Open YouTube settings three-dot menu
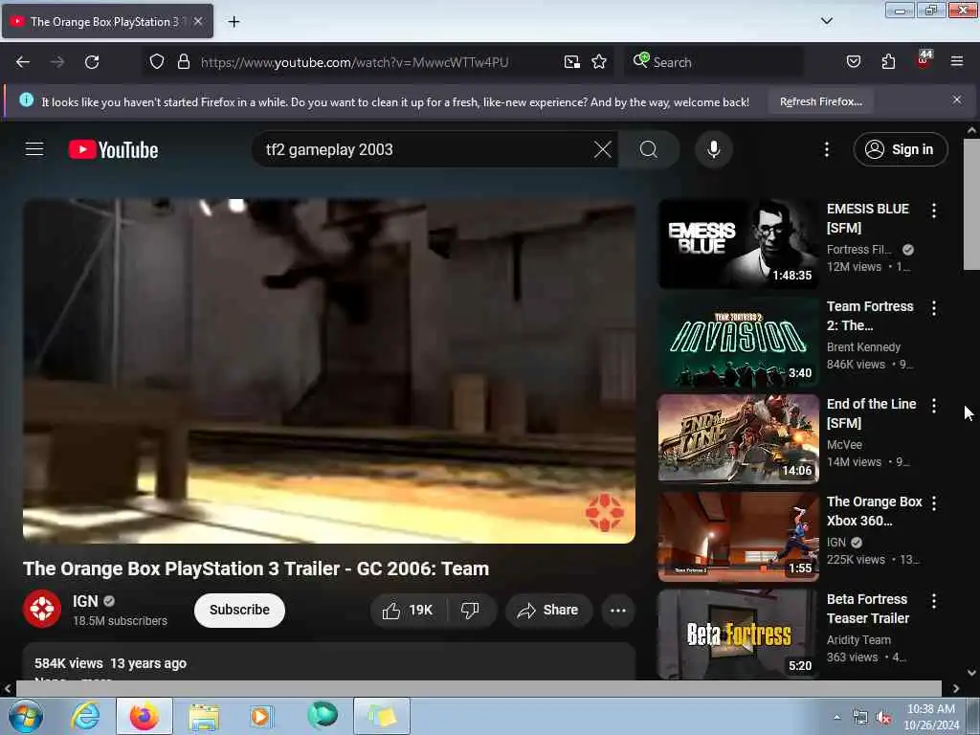This screenshot has height=735, width=980. pos(826,149)
